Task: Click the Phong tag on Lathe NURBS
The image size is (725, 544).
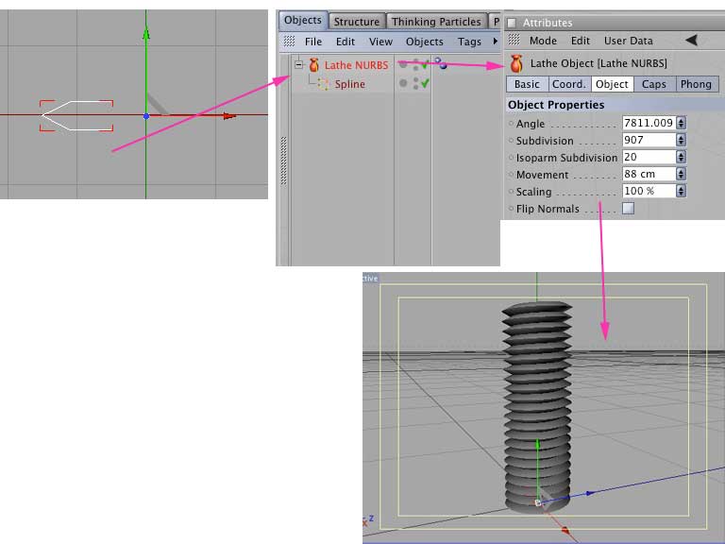Action: tap(441, 63)
